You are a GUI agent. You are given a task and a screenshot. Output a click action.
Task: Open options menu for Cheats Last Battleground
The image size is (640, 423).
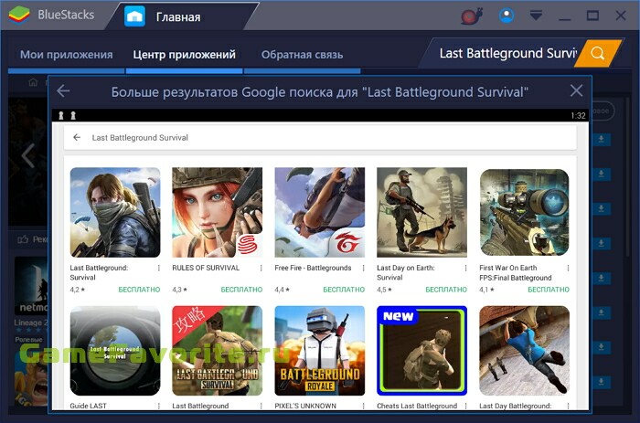coord(465,406)
